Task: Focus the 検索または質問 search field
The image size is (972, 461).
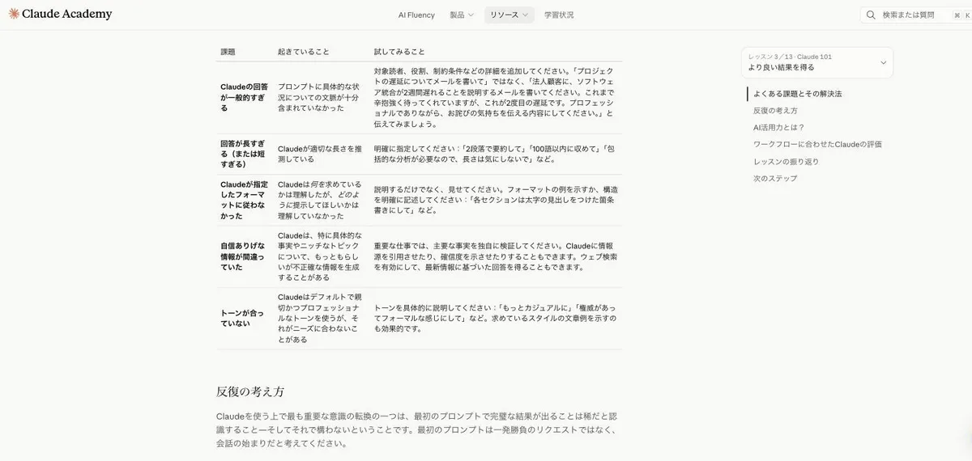Action: (915, 15)
